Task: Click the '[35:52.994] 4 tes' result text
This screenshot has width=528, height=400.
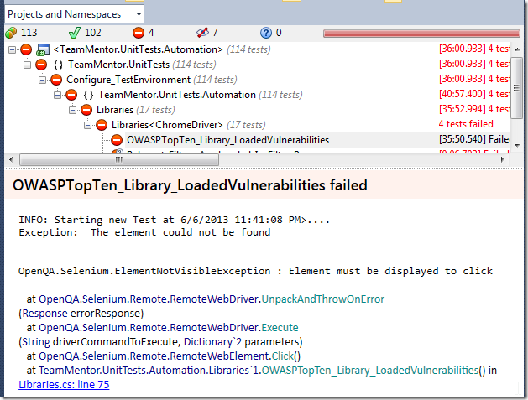Action: tap(473, 109)
